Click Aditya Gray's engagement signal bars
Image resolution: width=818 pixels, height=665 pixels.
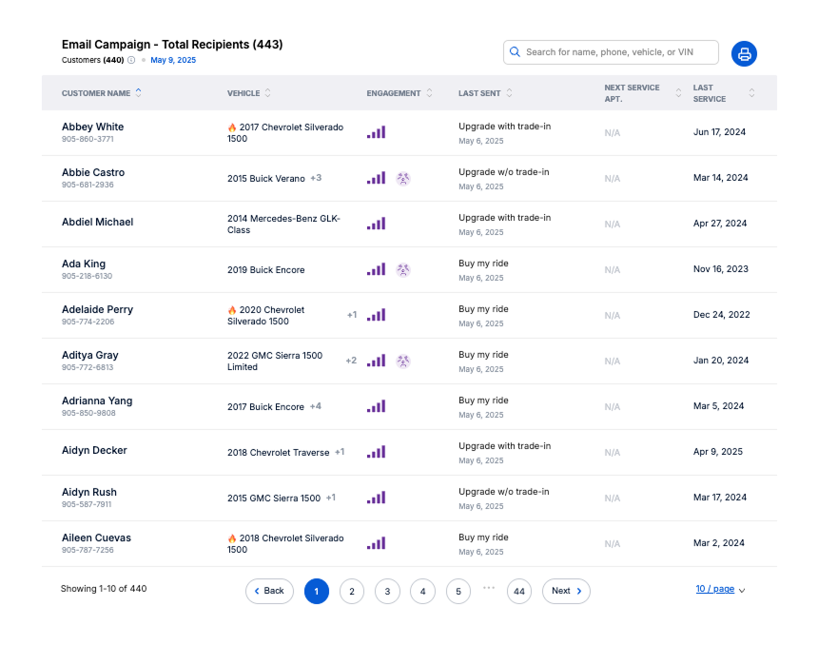(x=377, y=361)
